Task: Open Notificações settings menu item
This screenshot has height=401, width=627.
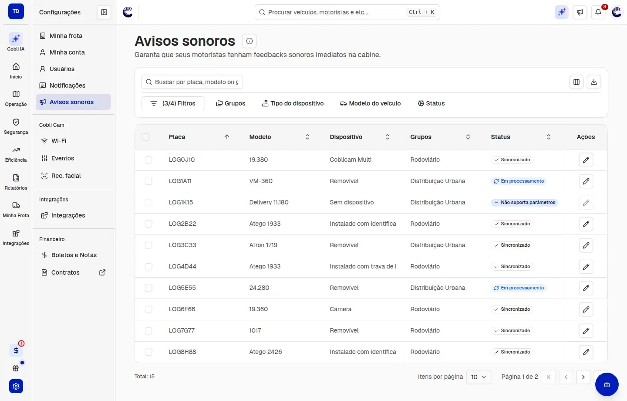Action: (73, 85)
